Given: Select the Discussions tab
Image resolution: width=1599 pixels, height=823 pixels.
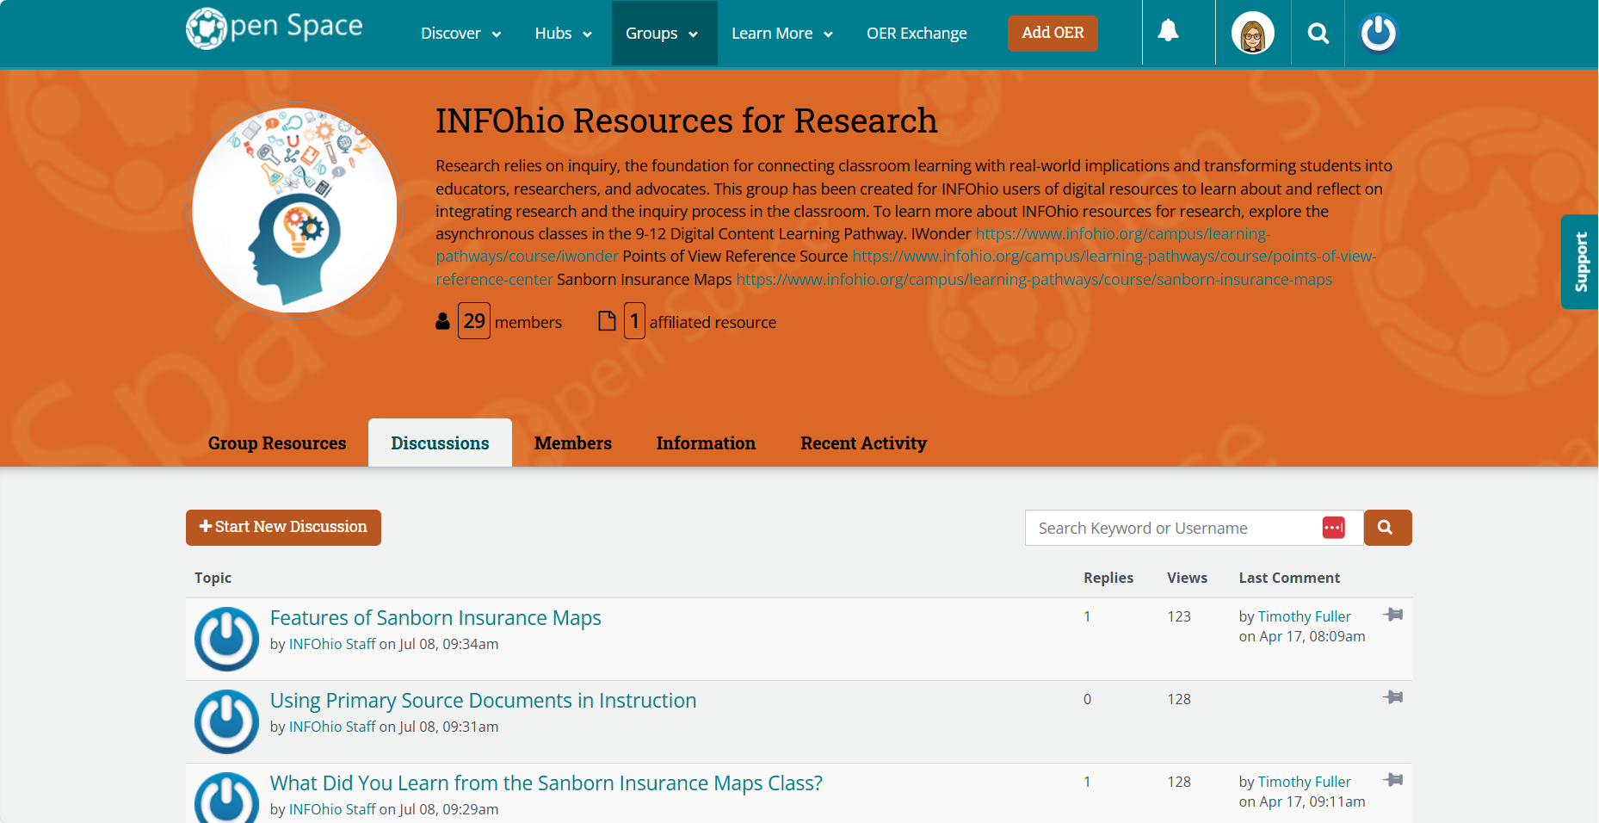Looking at the screenshot, I should [440, 443].
